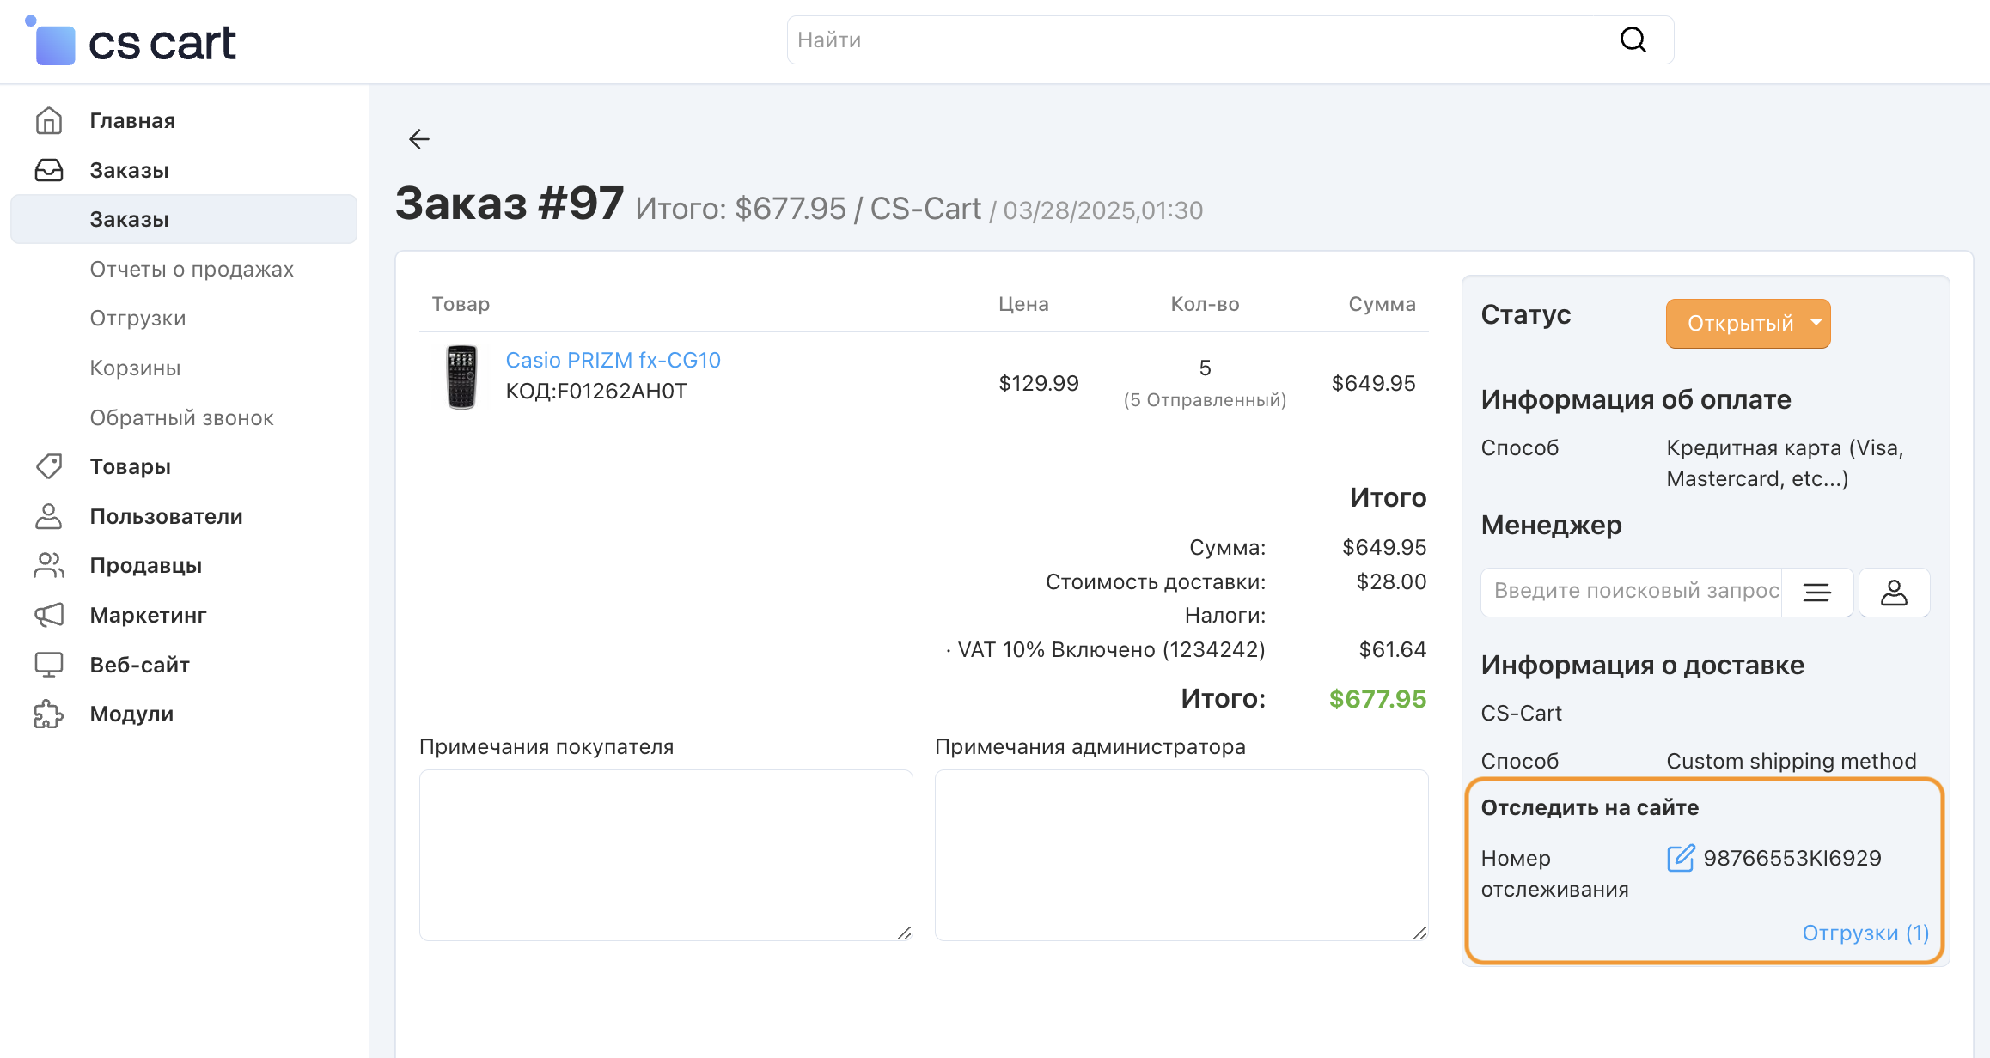Click the manager user profile icon

[x=1894, y=592]
